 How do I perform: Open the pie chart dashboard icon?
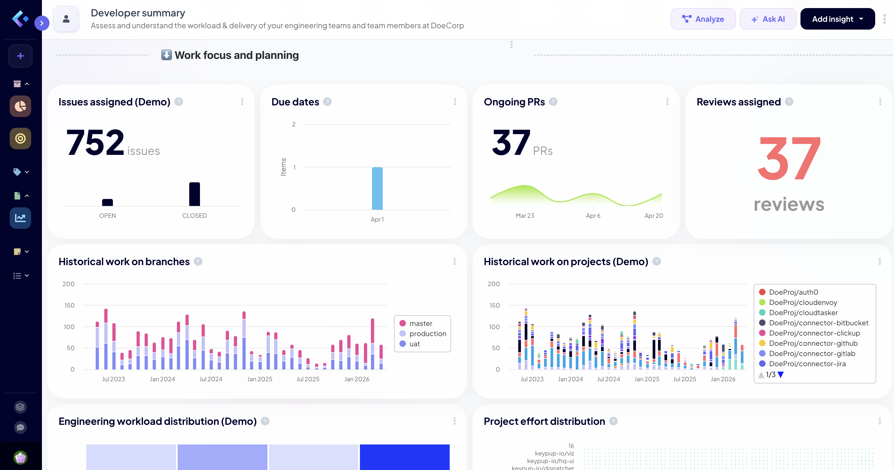click(x=20, y=106)
